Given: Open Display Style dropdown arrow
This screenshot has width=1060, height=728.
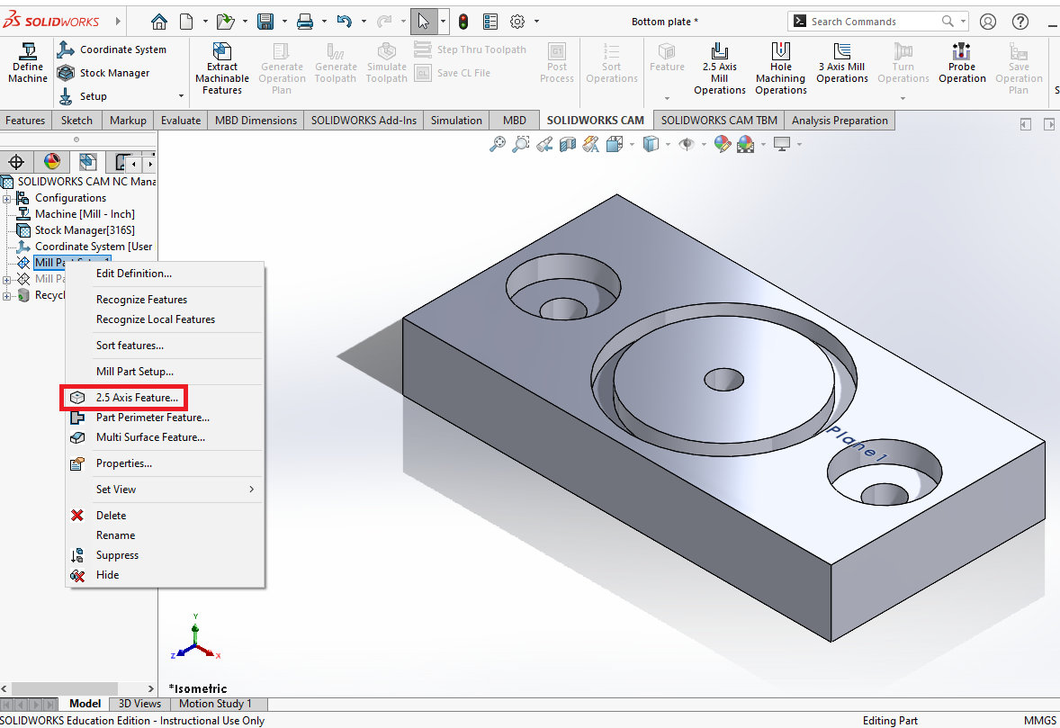Looking at the screenshot, I should tap(668, 144).
